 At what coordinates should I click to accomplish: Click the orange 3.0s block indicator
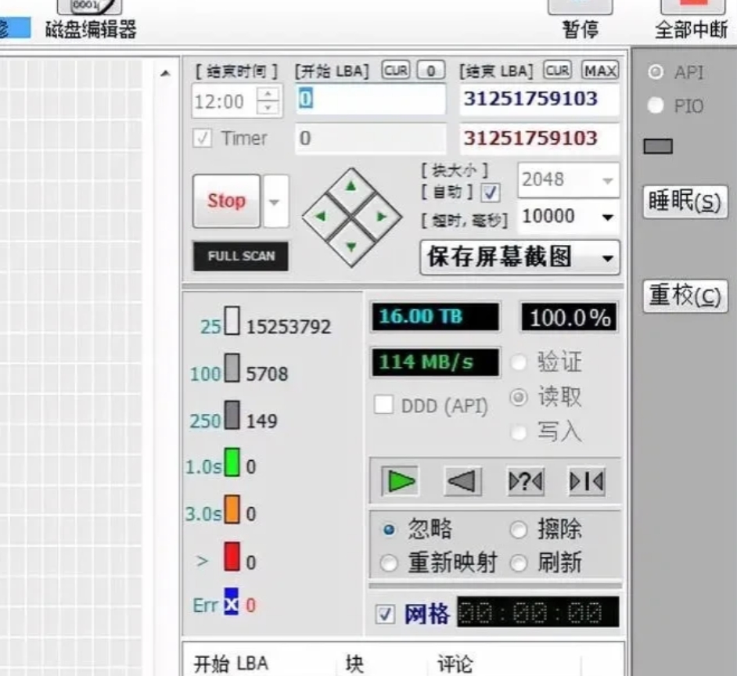[232, 509]
